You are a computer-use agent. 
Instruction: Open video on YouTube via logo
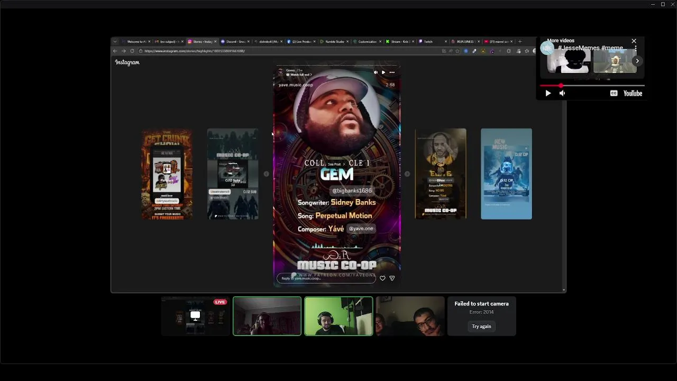point(633,93)
